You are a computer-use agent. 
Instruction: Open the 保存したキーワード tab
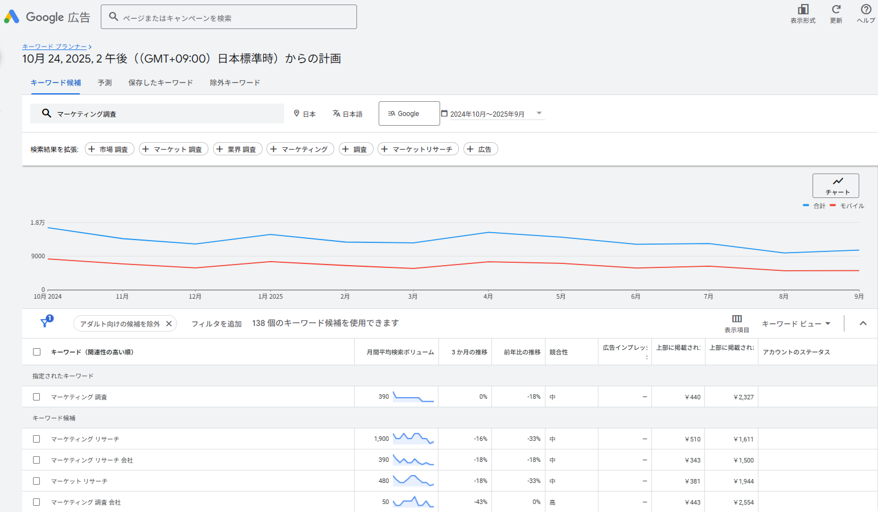pos(161,83)
